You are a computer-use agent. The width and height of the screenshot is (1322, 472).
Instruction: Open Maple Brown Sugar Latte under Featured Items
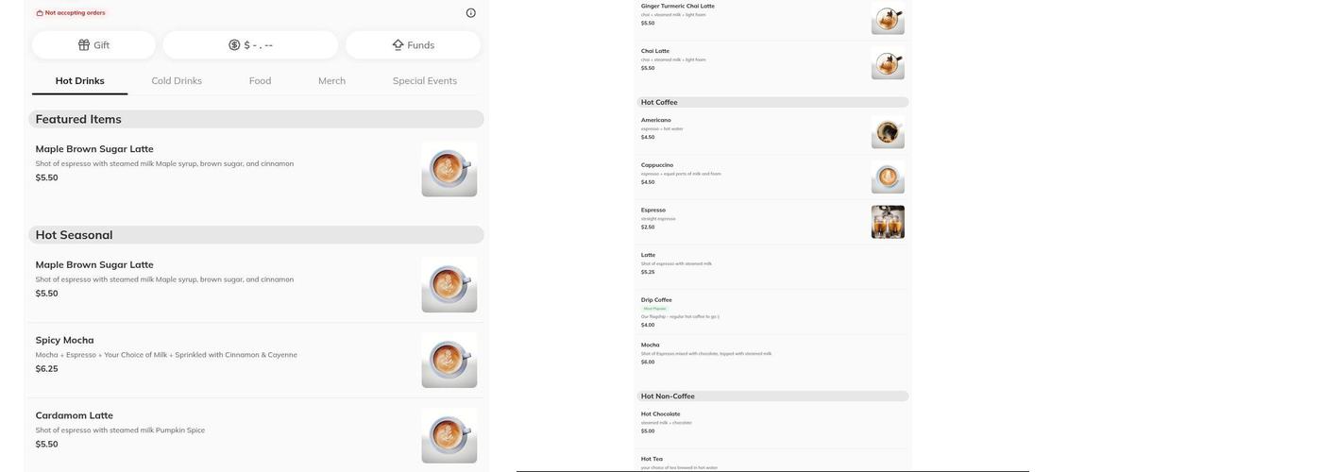[x=94, y=149]
